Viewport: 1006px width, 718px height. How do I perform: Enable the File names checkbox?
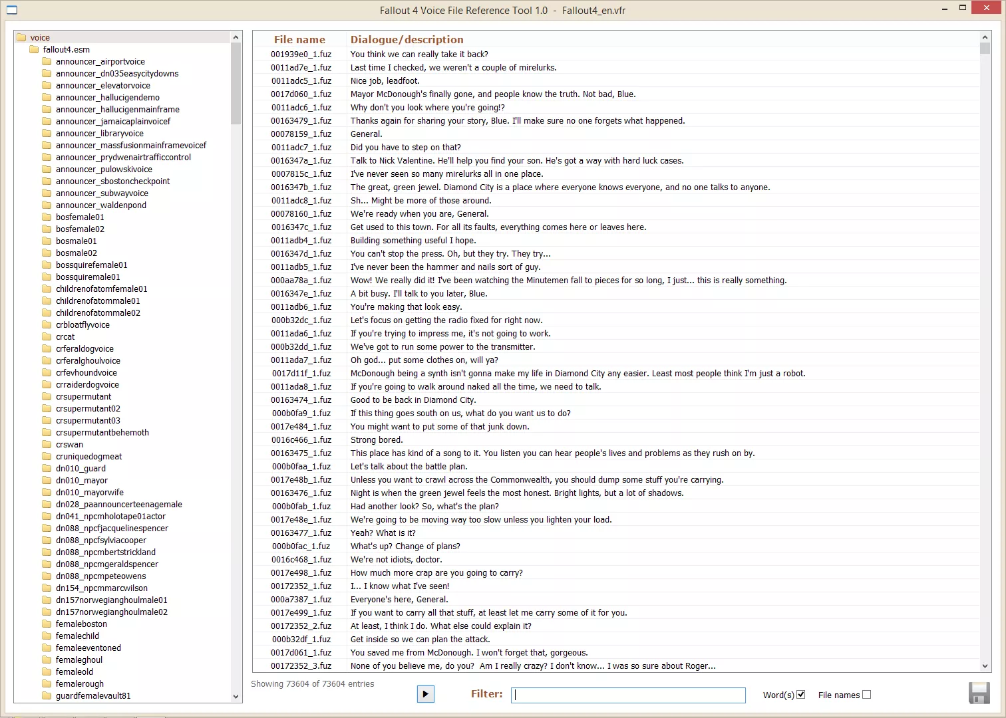[866, 694]
